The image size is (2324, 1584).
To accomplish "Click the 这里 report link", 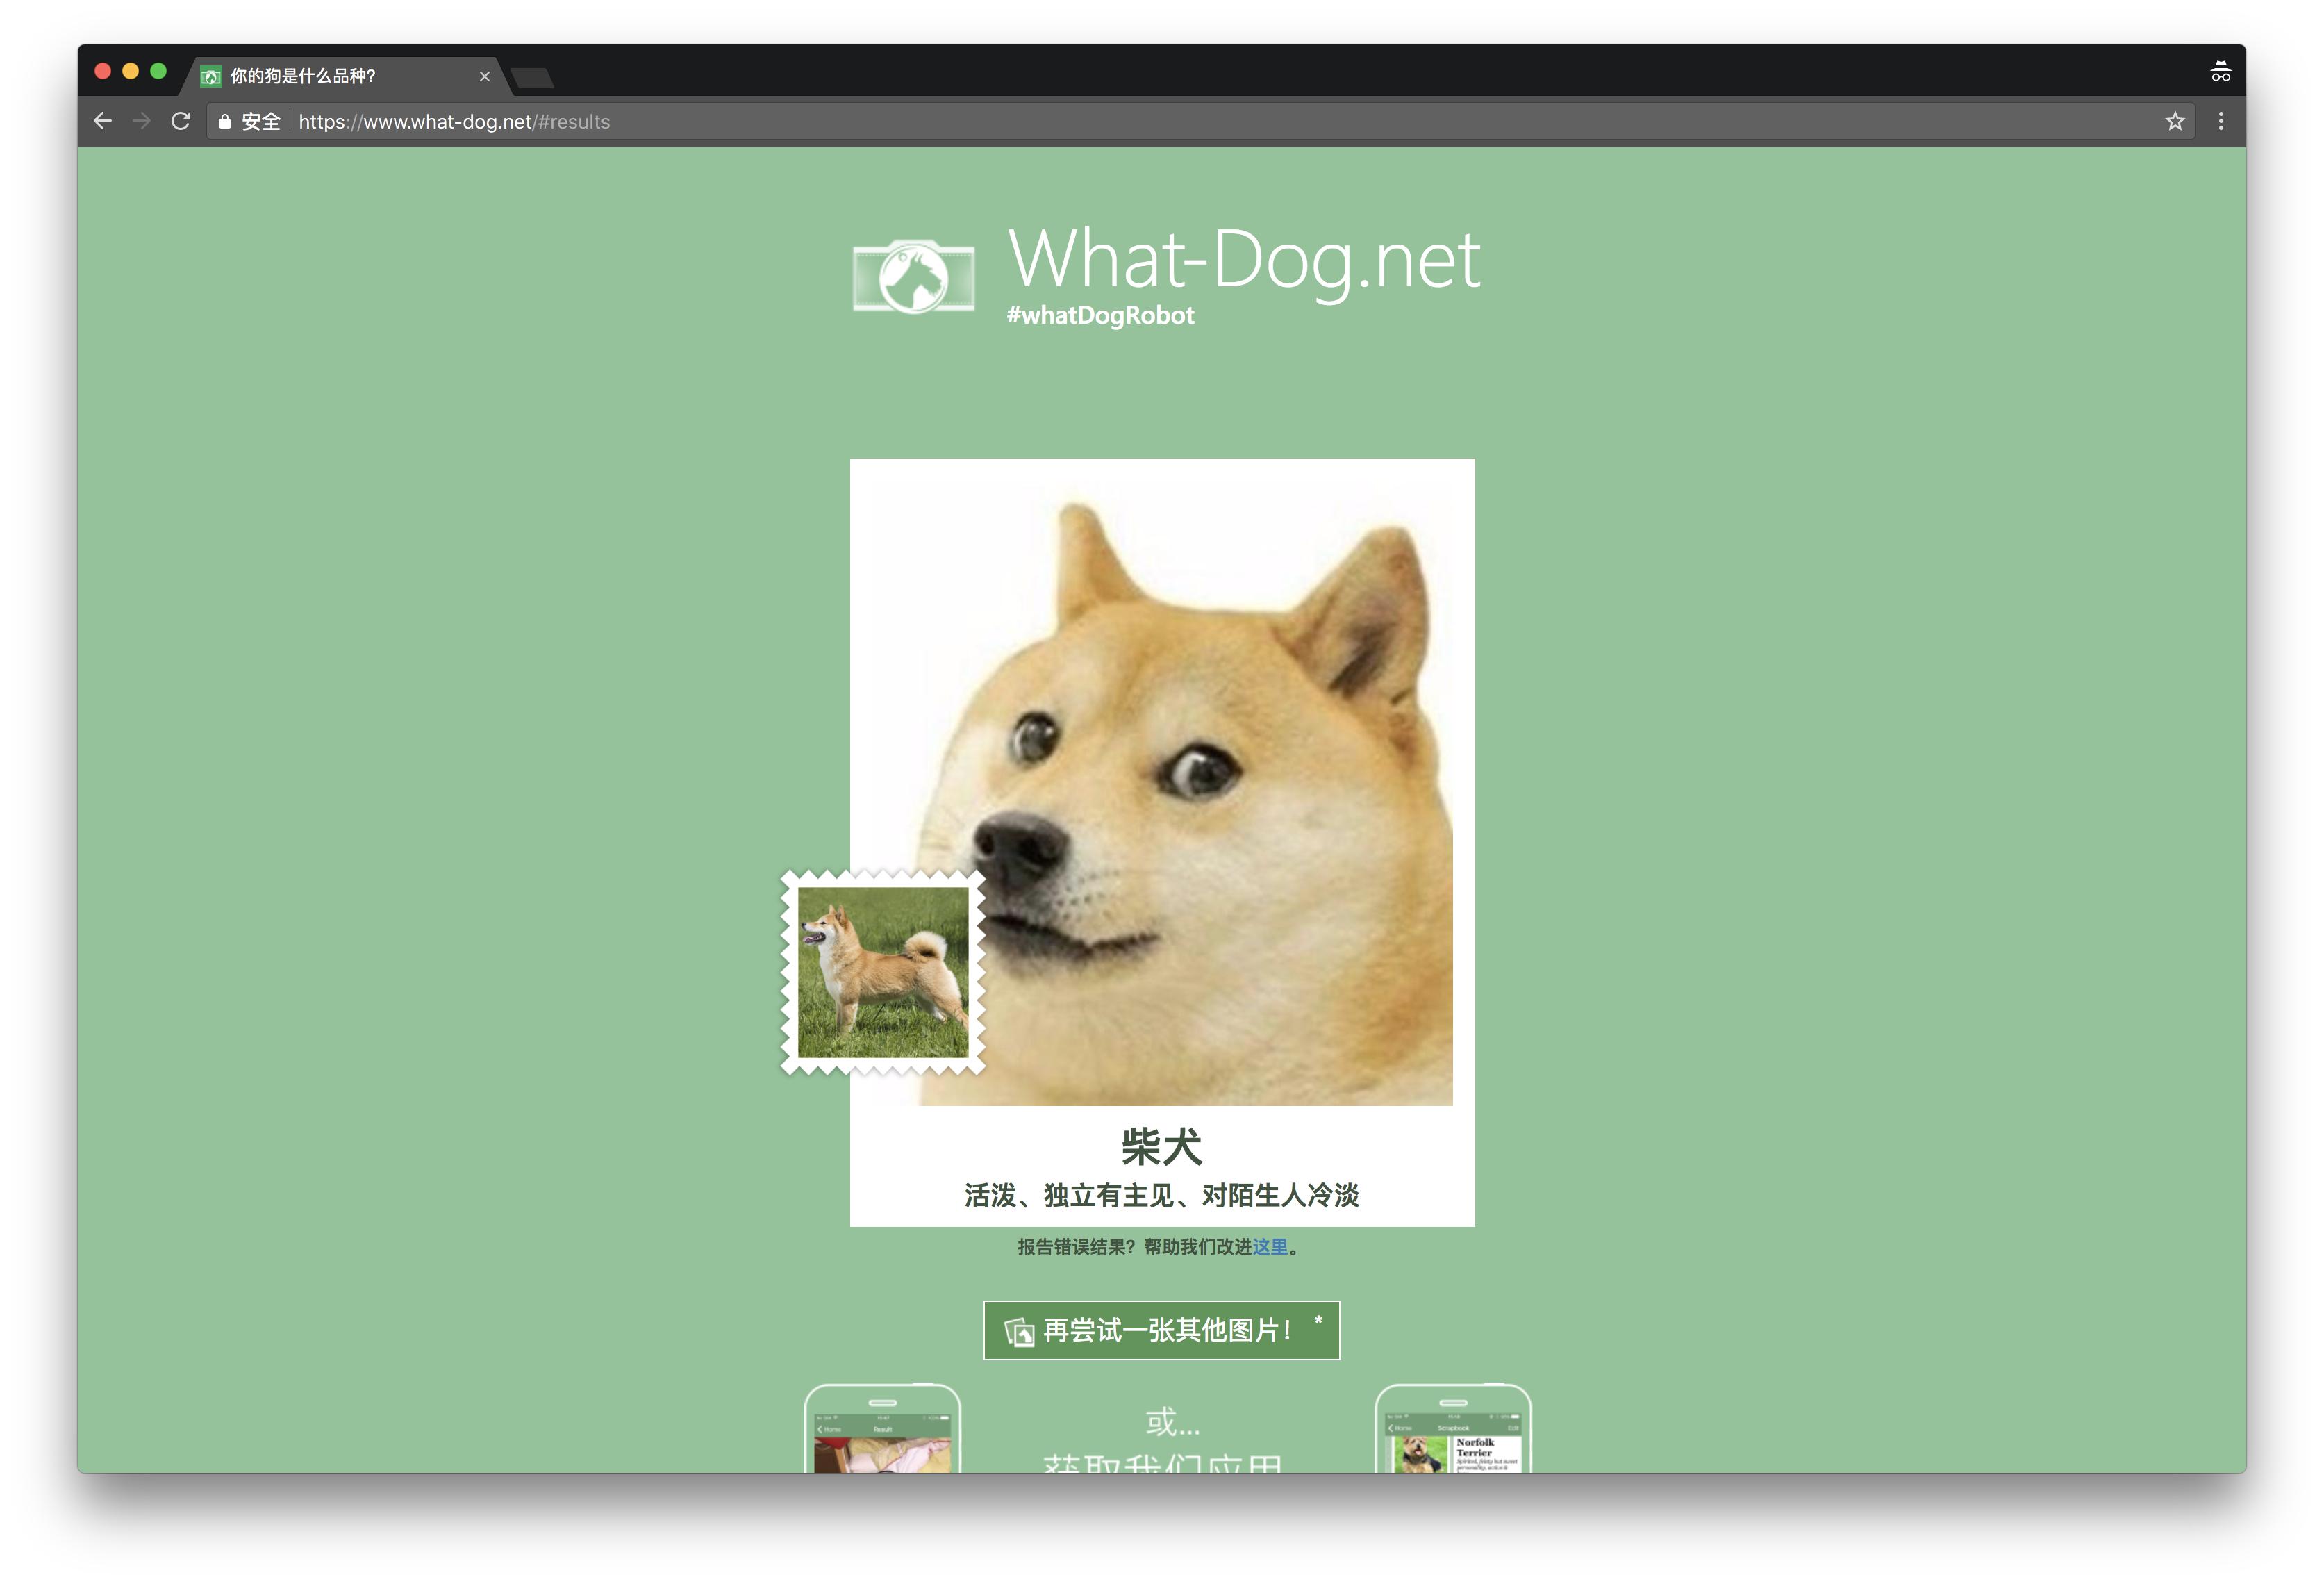I will click(x=1269, y=1246).
